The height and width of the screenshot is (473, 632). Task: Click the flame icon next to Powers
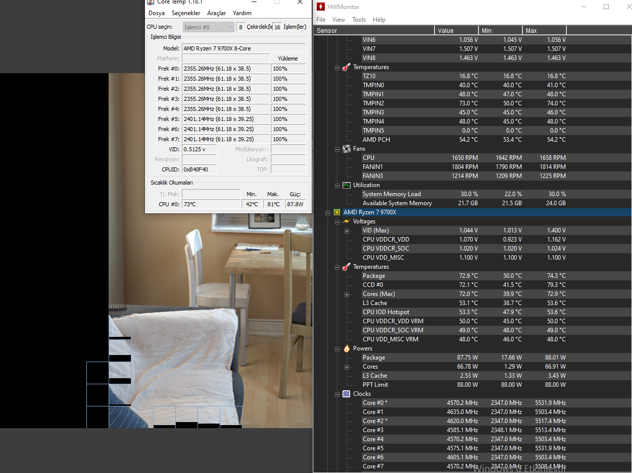tap(347, 348)
